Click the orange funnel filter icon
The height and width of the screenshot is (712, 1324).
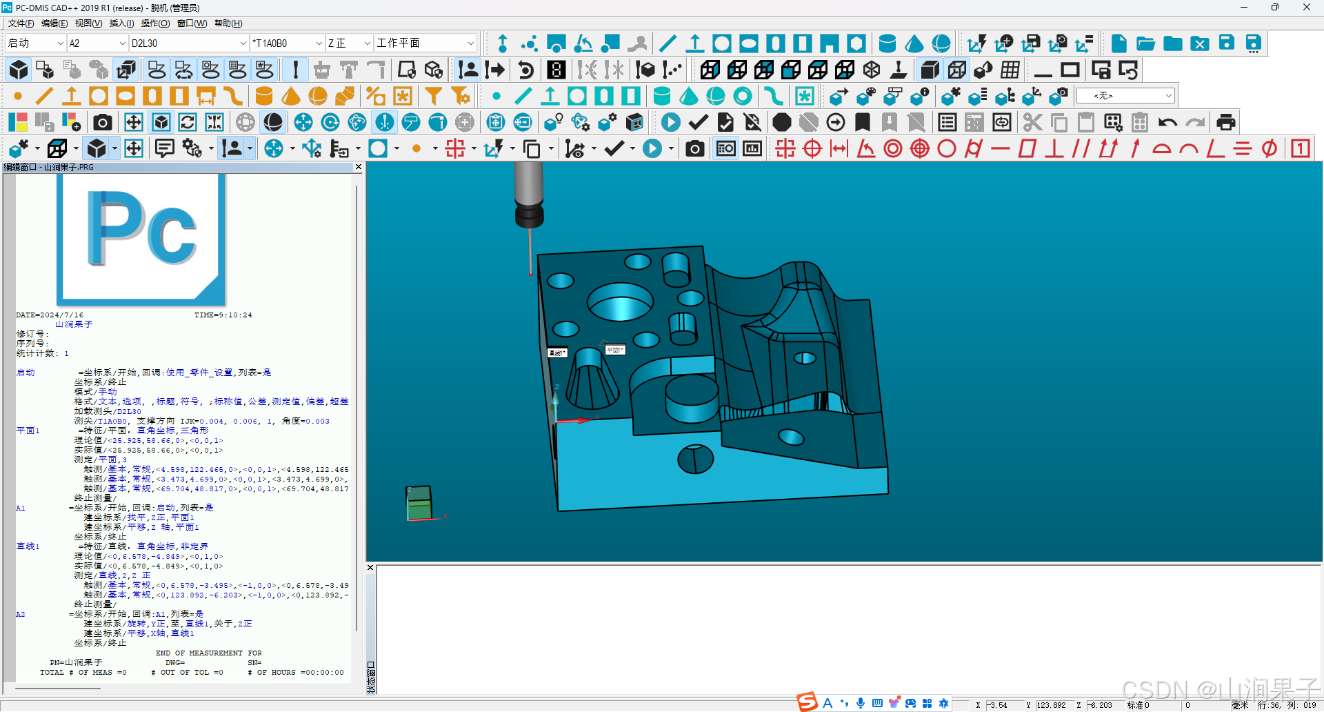tap(434, 96)
